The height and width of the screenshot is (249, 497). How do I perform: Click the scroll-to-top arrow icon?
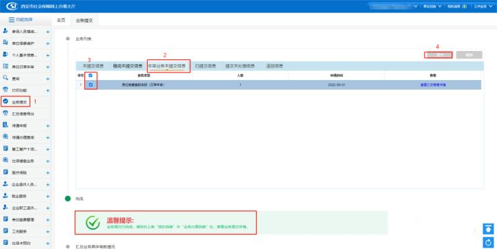click(x=488, y=229)
